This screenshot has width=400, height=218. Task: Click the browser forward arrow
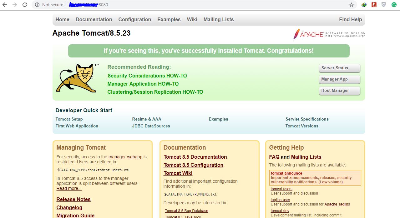[14, 5]
